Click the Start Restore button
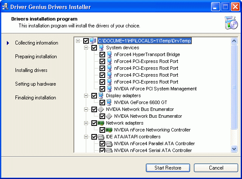242x179 pixels. (168, 168)
